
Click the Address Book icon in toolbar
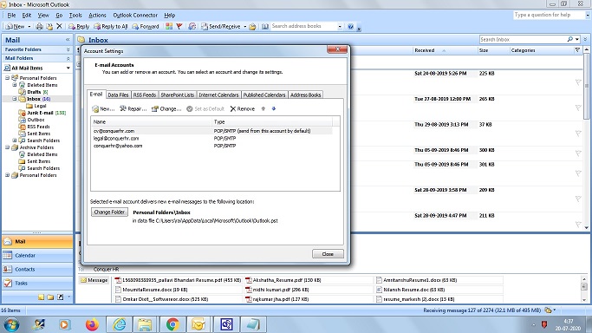pos(265,26)
